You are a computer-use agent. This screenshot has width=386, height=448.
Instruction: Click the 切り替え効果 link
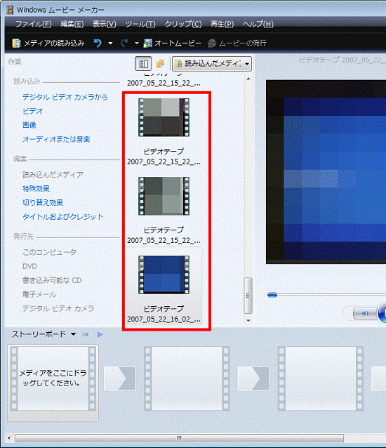pos(43,202)
